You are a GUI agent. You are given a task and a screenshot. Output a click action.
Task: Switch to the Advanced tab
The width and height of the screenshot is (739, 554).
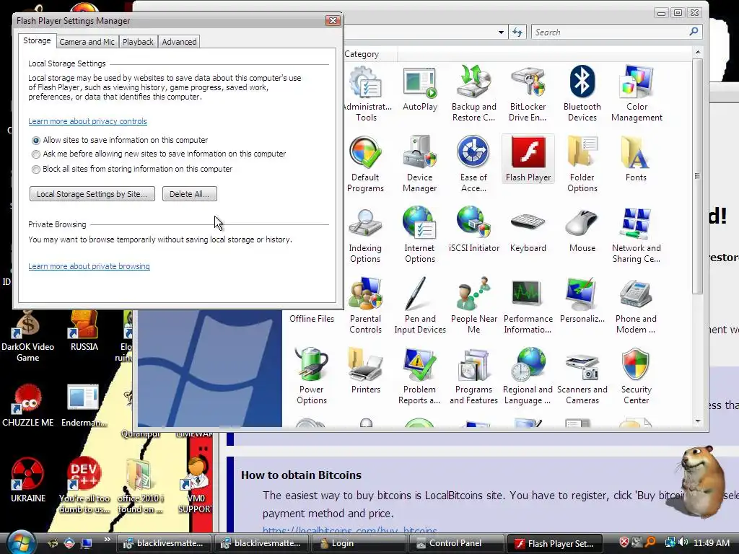[179, 41]
